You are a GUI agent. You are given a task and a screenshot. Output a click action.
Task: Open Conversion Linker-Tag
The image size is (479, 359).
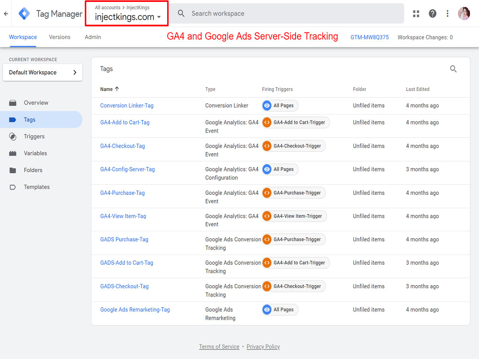pos(127,106)
